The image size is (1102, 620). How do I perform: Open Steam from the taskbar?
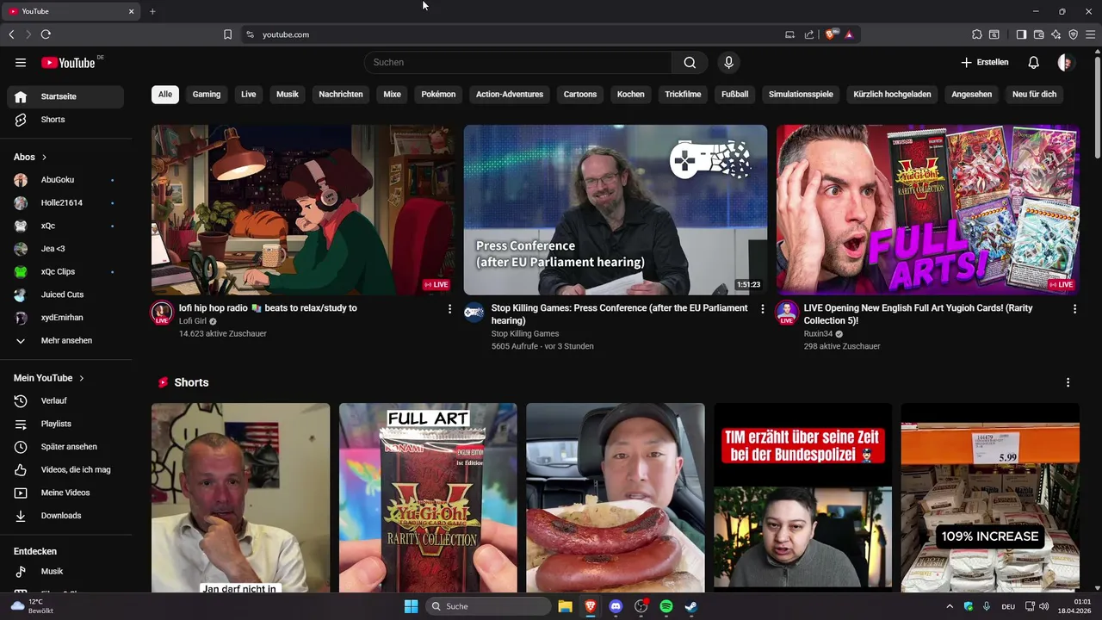[x=691, y=606]
